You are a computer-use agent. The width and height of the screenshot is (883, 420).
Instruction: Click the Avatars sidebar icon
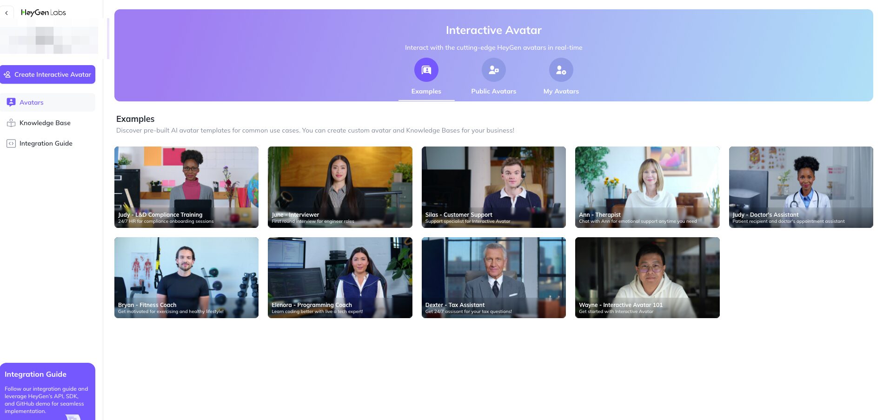11,102
